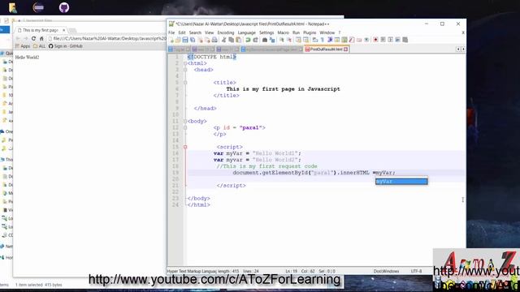
Task: Toggle Word Wrap toolbar icon
Action: tap(314, 40)
